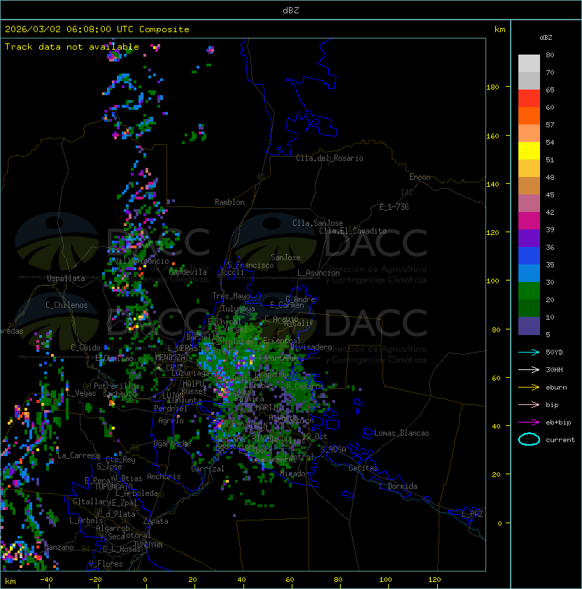Click the 'L_Dormida' map label
The width and height of the screenshot is (582, 589).
(x=398, y=486)
